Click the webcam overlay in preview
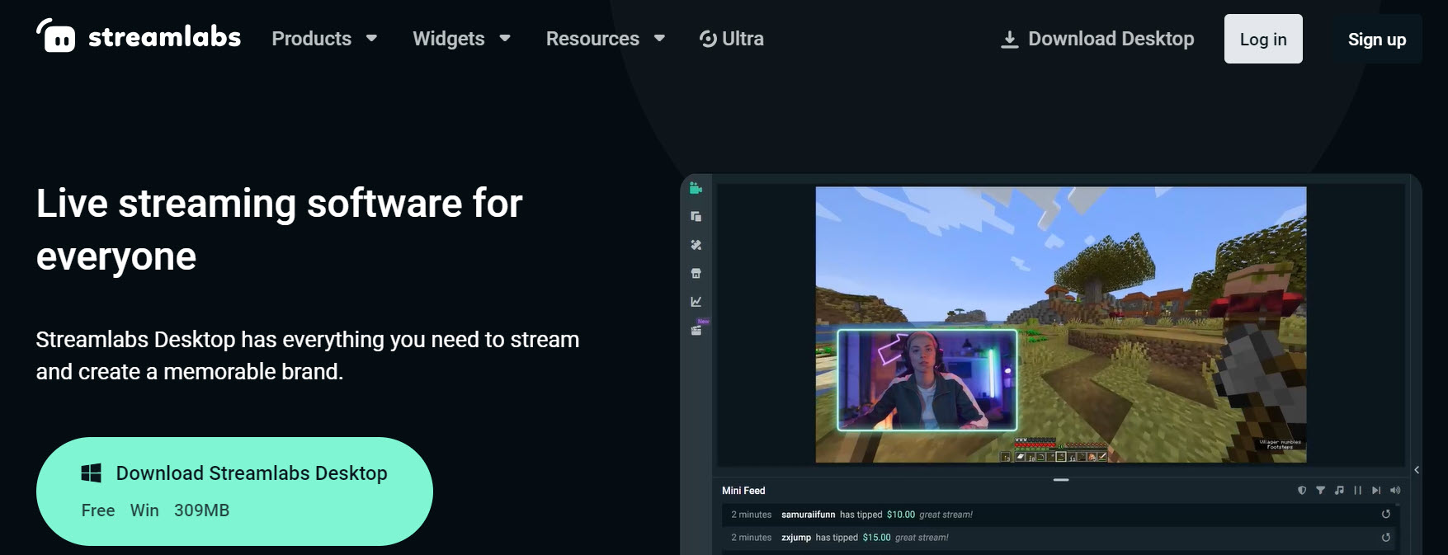 927,380
